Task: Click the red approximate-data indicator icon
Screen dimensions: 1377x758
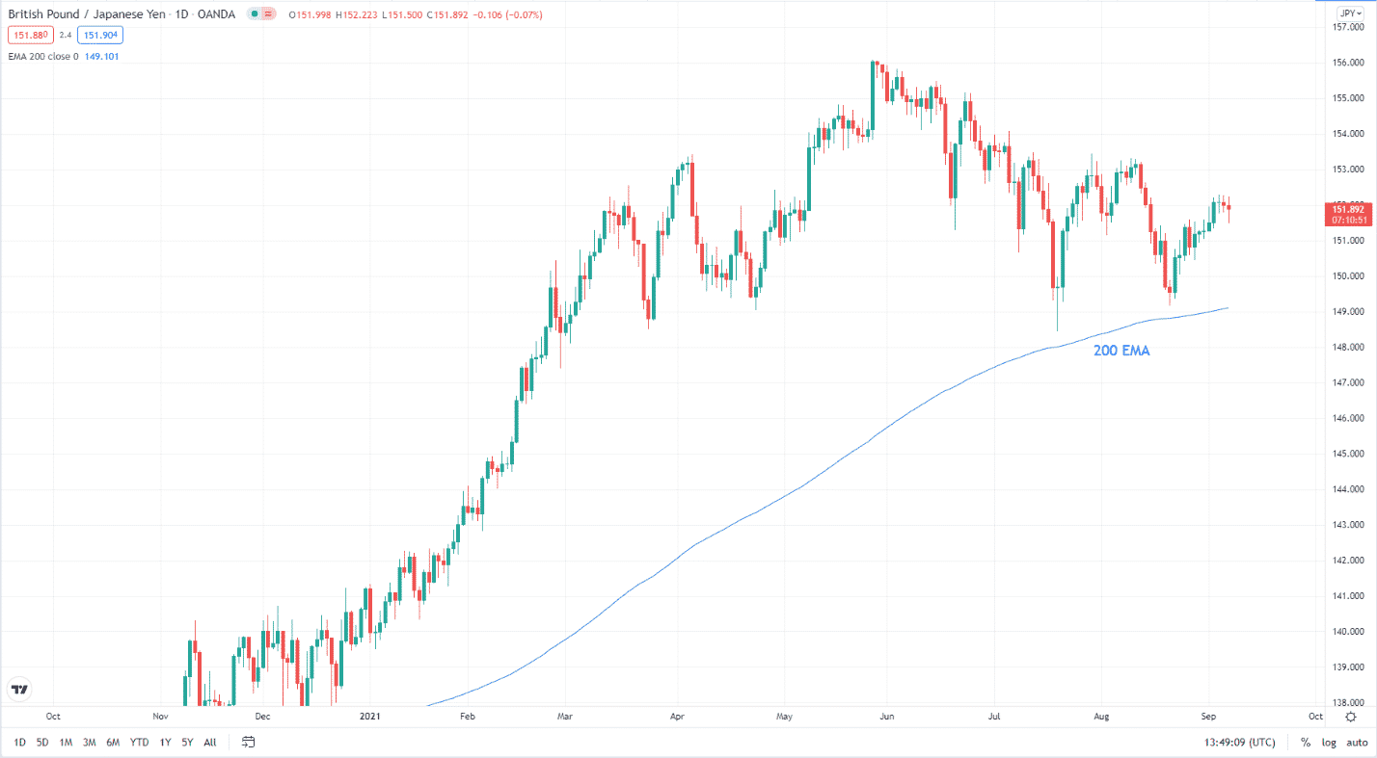Action: [x=268, y=14]
